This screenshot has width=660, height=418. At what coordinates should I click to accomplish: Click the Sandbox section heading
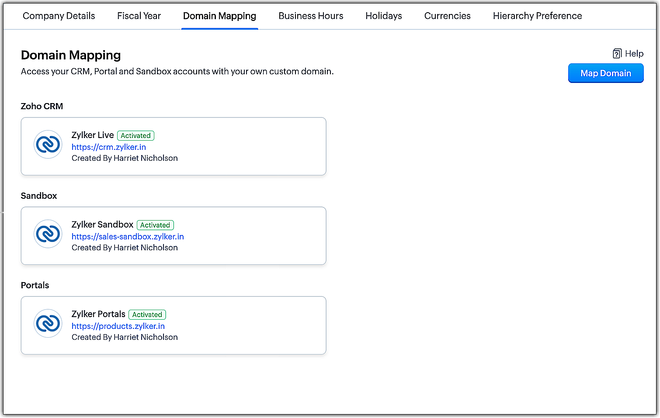click(x=39, y=196)
